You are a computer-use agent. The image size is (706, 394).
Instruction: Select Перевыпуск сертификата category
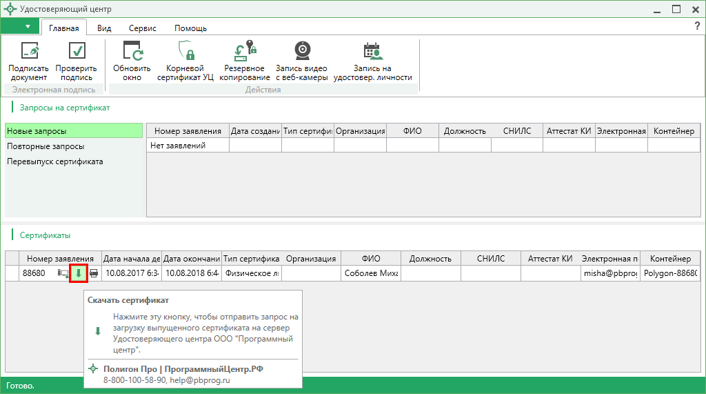54,161
